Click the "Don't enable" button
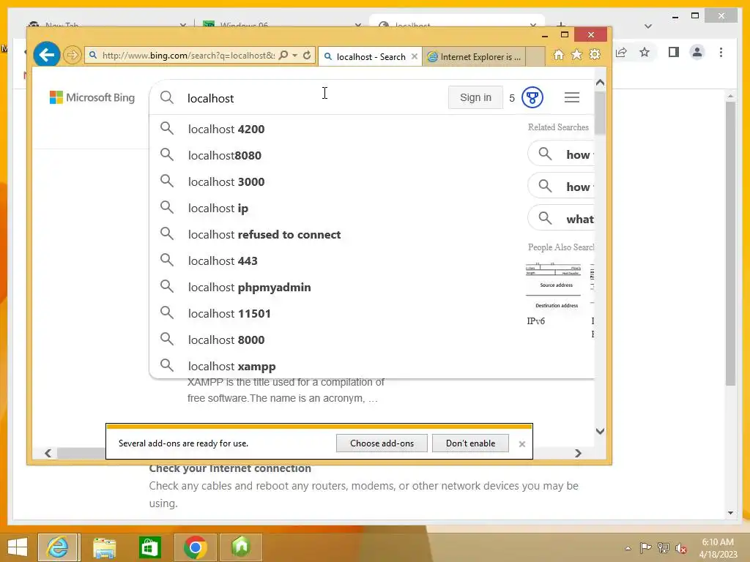This screenshot has width=750, height=562. point(470,443)
